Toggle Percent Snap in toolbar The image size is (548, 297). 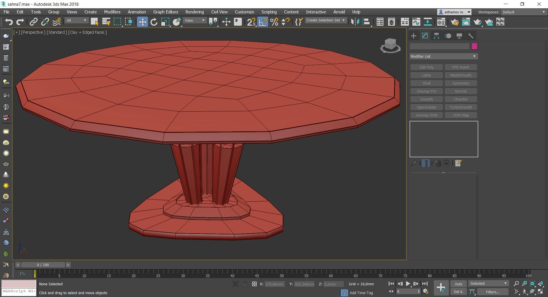pyautogui.click(x=274, y=22)
